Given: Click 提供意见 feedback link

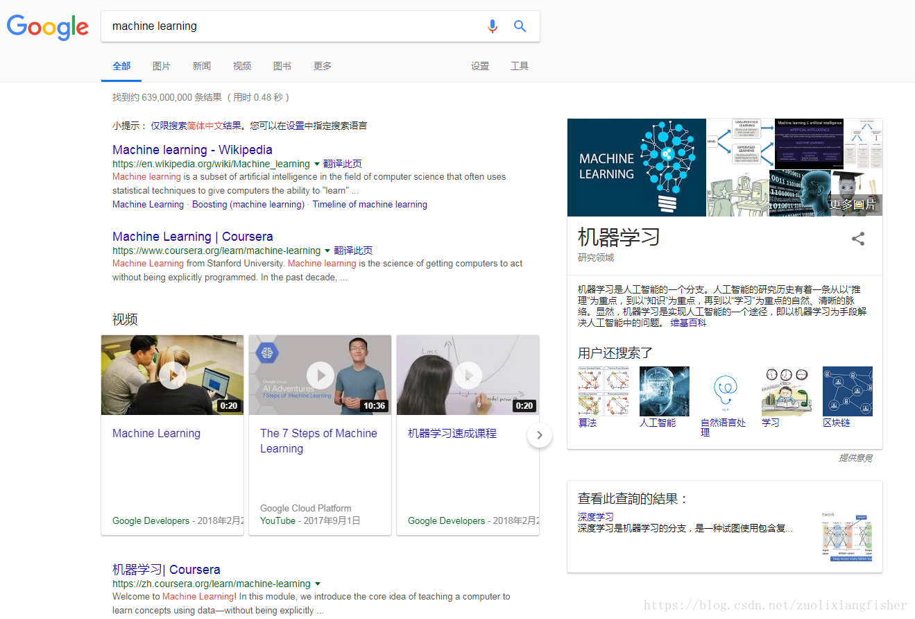Looking at the screenshot, I should click(855, 458).
